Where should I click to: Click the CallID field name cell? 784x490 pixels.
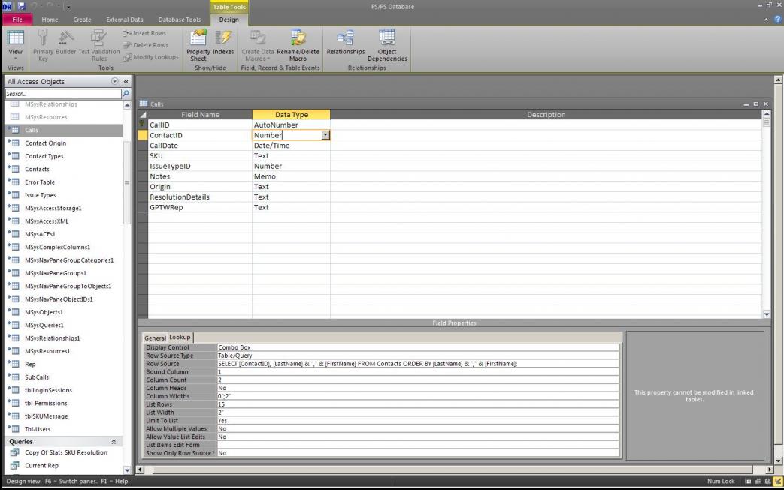200,125
